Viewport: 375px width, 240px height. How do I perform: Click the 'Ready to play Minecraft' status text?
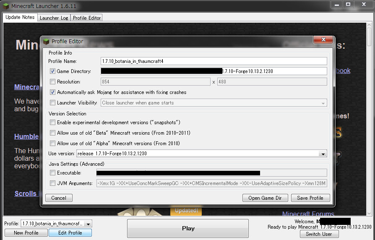click(319, 227)
